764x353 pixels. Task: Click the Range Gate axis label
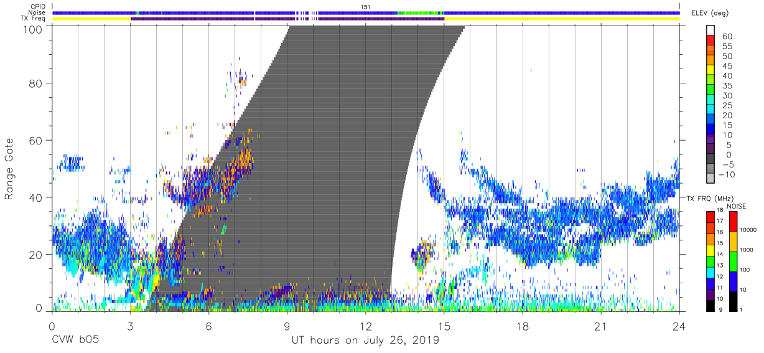[x=9, y=169]
